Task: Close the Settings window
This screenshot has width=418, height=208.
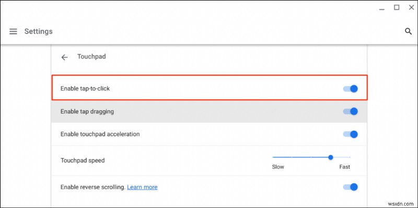Action: (411, 7)
